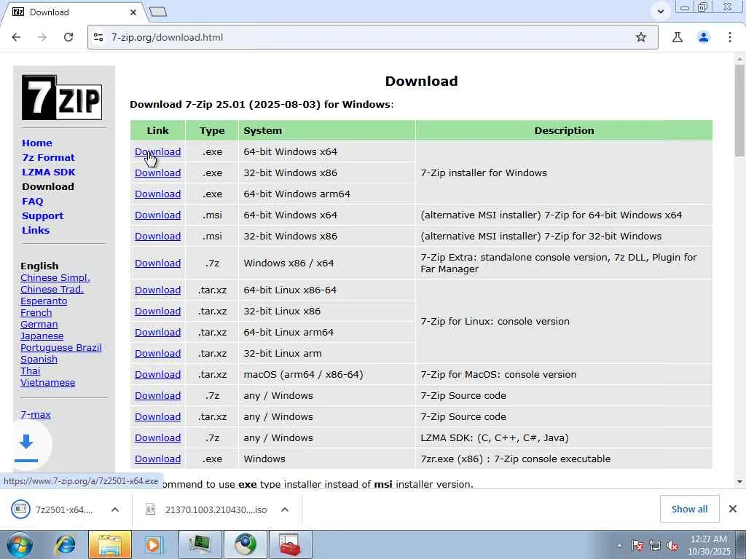Screen dimensions: 746x559
Task: Switch language to Esperanto
Action: 44,301
